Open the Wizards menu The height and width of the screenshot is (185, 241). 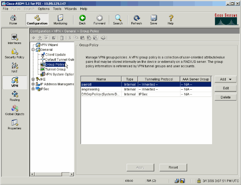[x=71, y=9]
